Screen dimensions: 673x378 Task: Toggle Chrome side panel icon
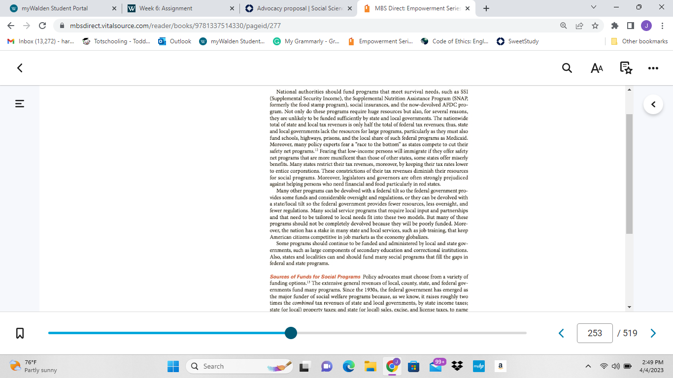631,26
